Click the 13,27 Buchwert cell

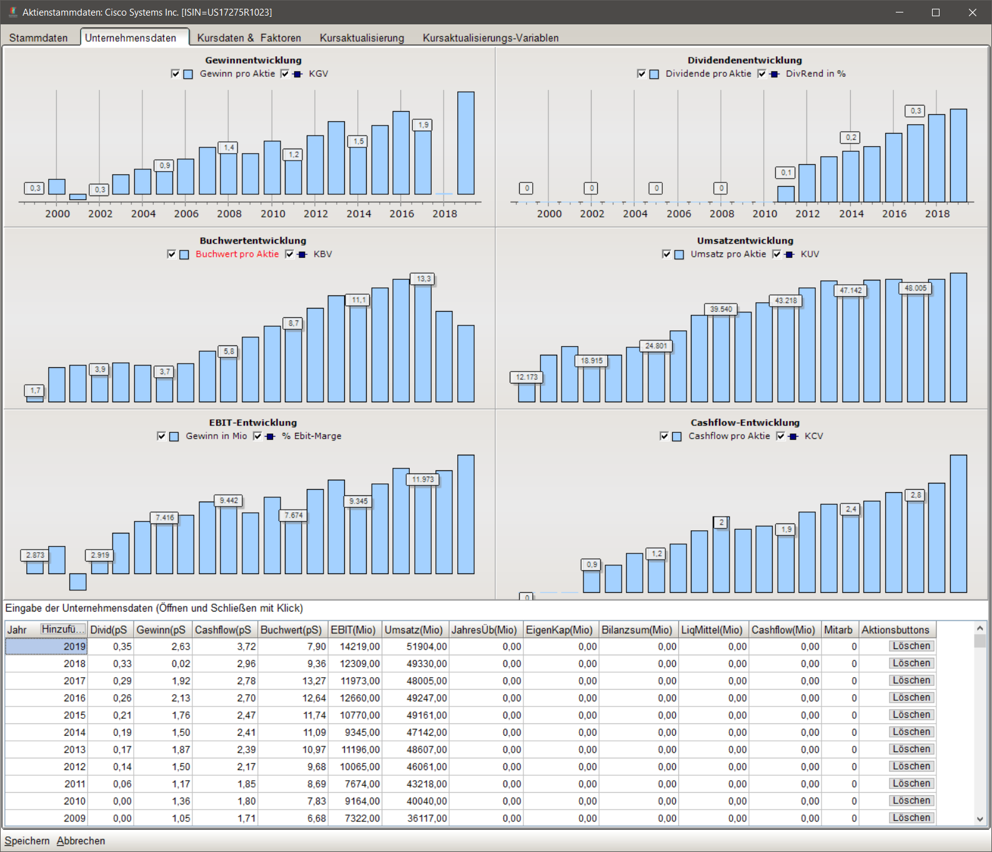click(293, 681)
